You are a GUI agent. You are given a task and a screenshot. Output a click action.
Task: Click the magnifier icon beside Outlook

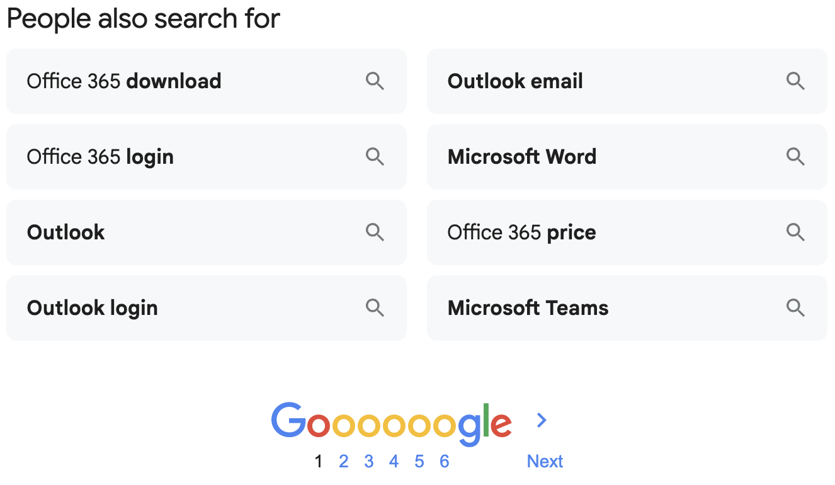tap(375, 232)
